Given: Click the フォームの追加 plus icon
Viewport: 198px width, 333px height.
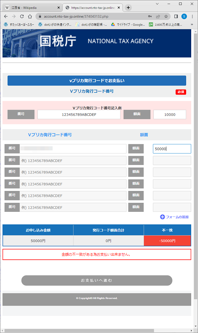Looking at the screenshot, I should coord(162,217).
